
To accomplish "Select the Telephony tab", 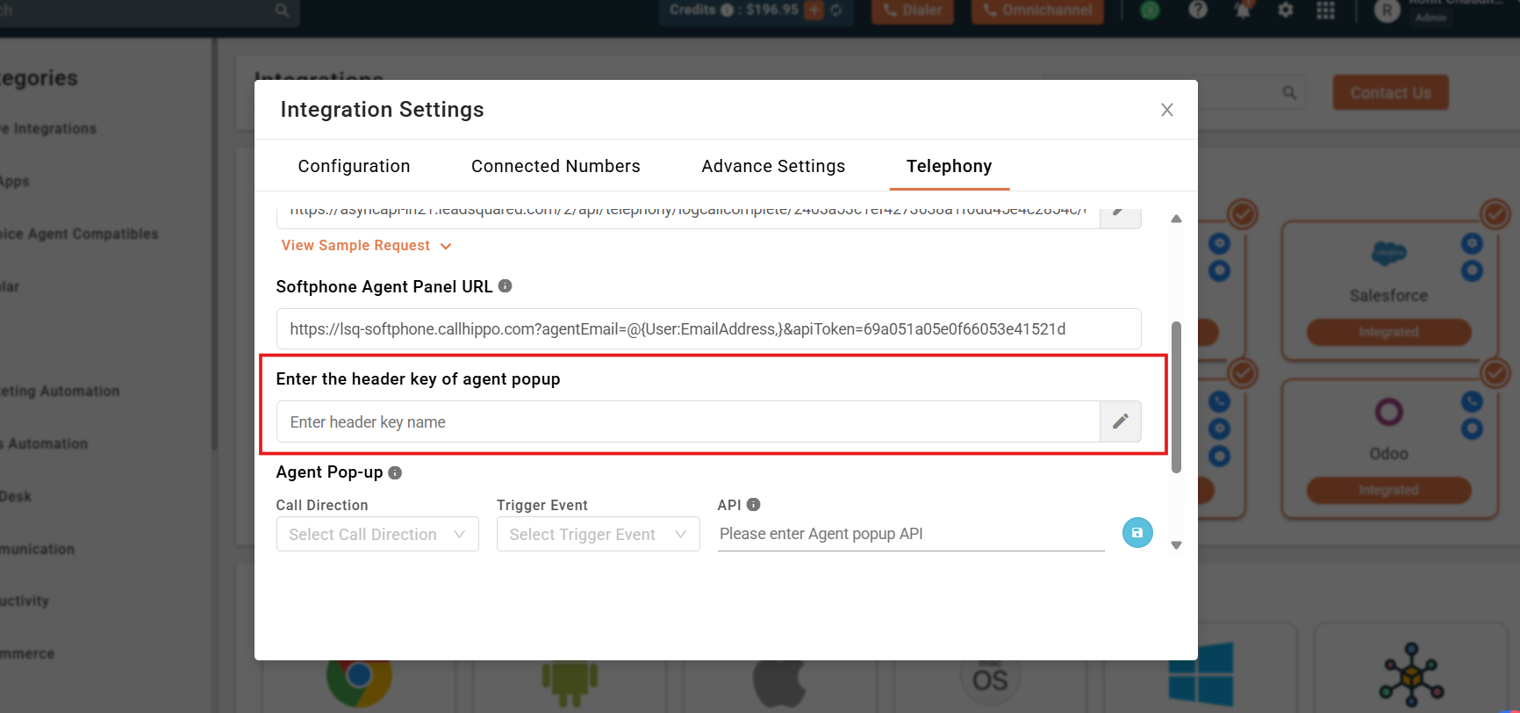I will tap(949, 166).
